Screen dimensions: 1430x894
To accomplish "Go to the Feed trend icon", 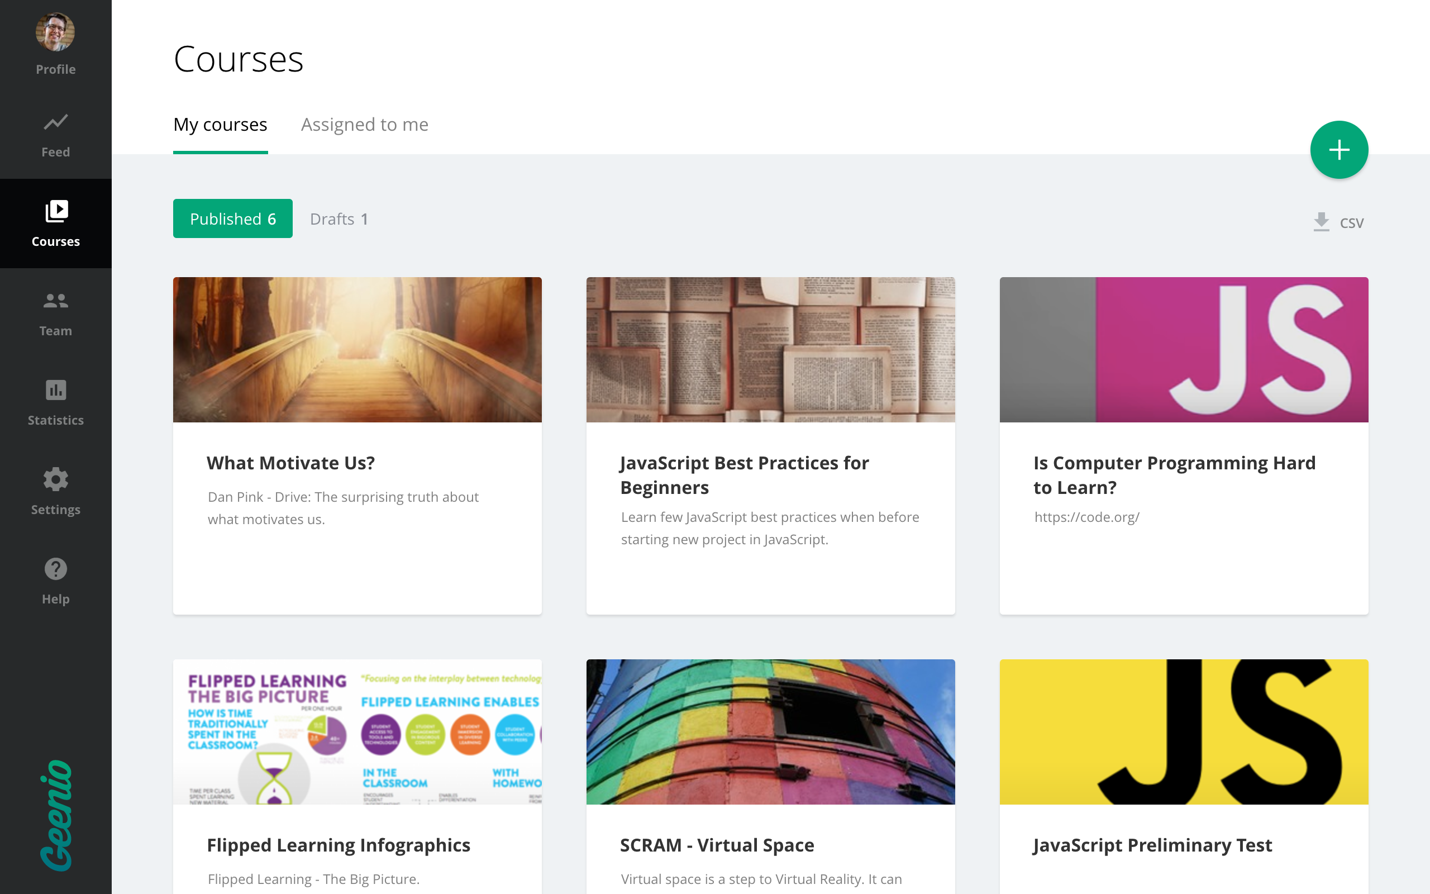I will click(x=55, y=122).
